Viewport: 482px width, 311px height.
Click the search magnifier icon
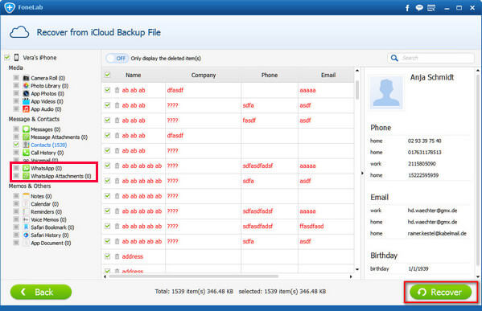tap(394, 58)
